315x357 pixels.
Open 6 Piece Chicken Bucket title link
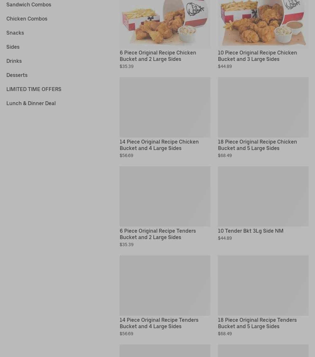point(157,56)
